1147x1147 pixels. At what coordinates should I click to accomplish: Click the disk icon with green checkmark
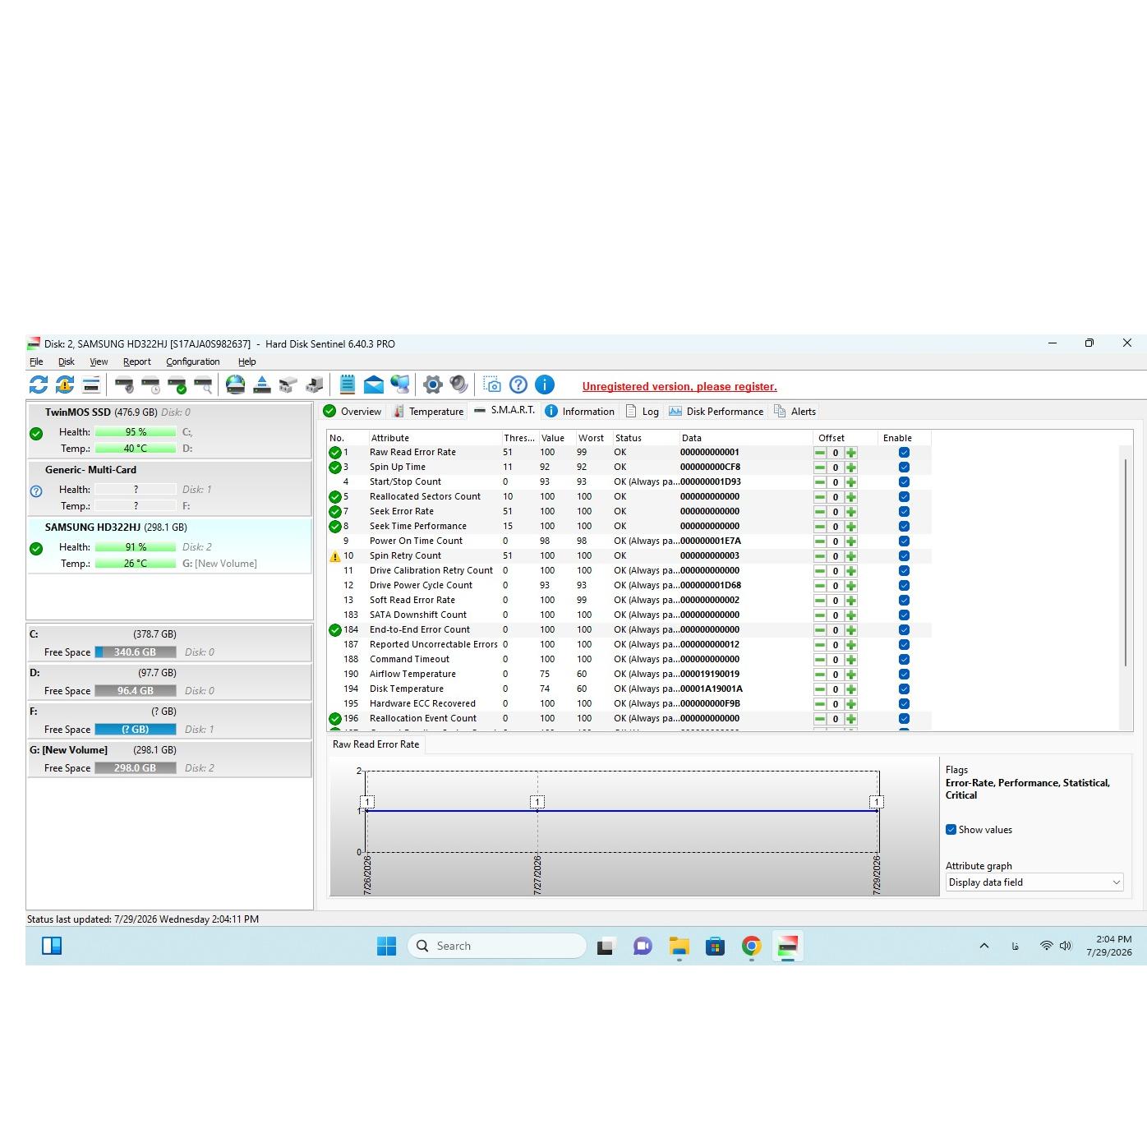(177, 385)
